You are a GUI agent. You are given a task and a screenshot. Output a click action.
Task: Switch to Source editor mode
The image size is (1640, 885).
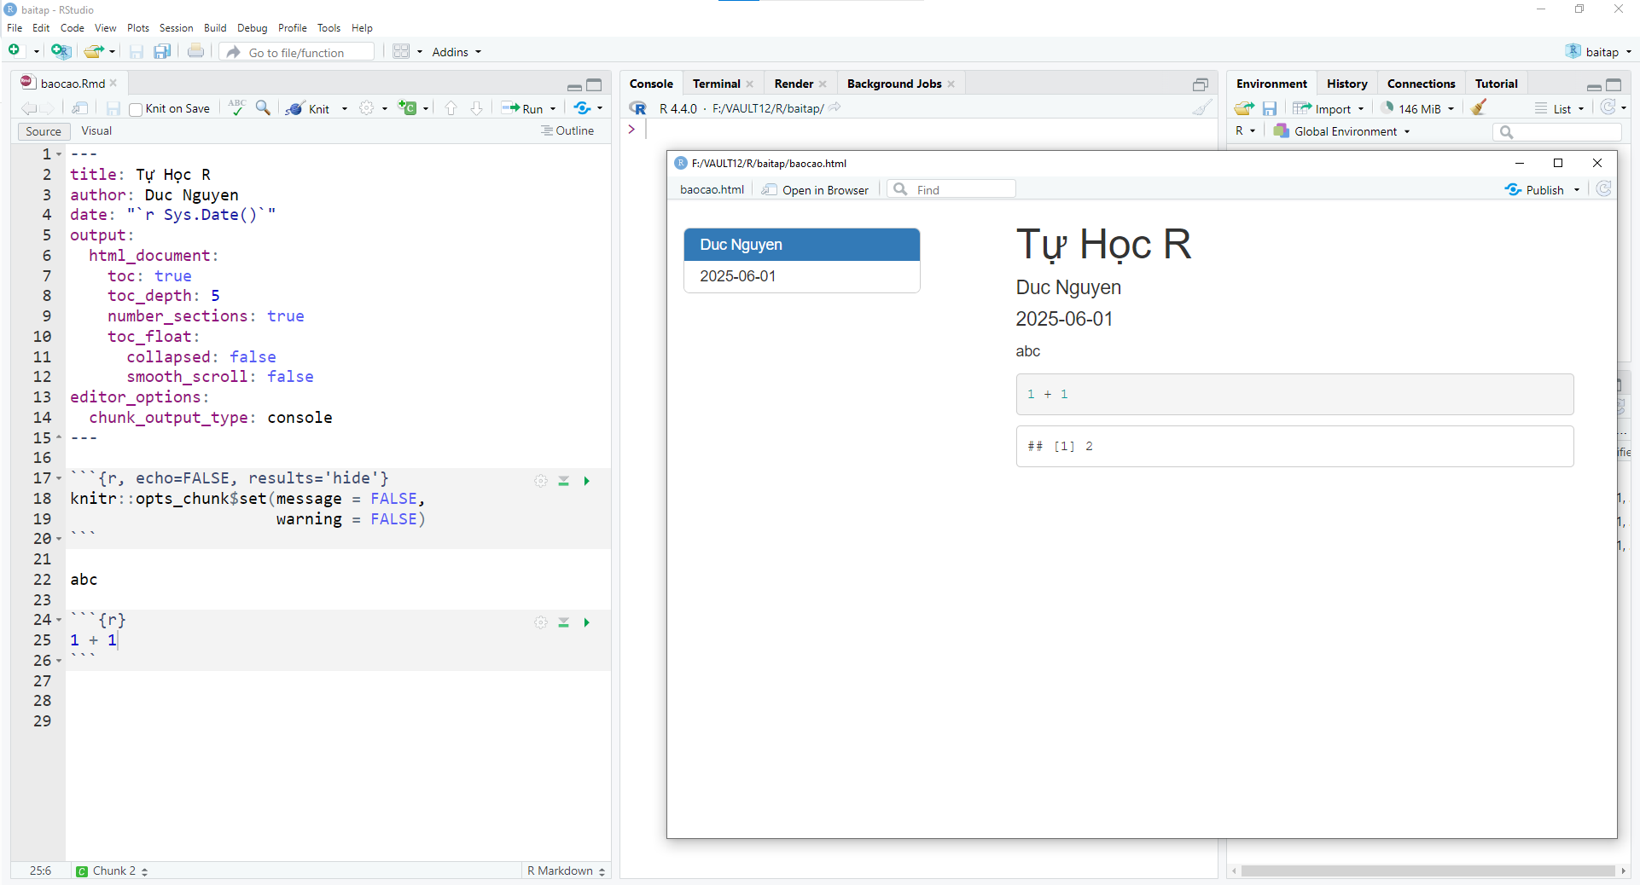(43, 131)
